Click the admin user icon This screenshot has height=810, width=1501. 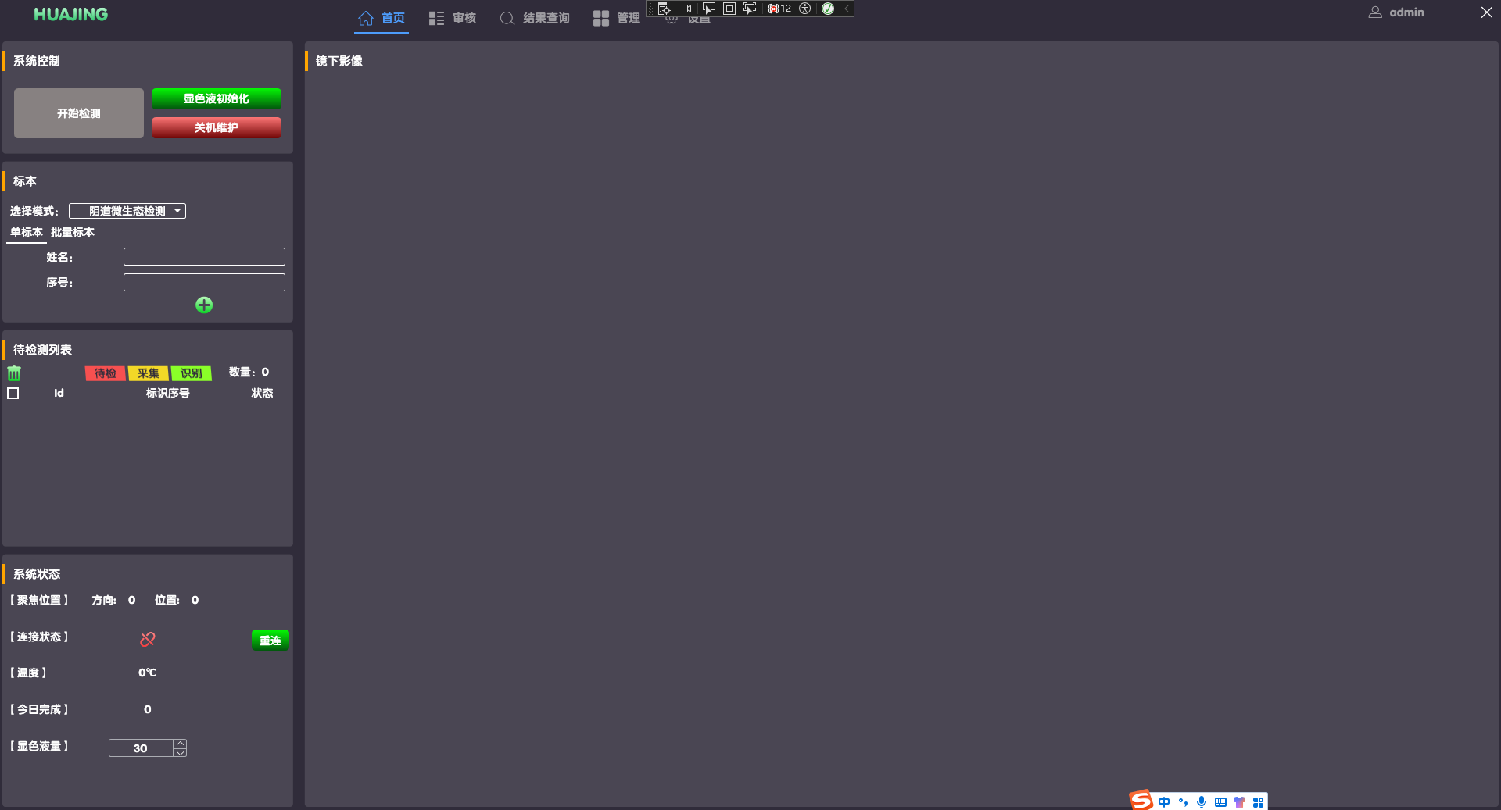1375,12
